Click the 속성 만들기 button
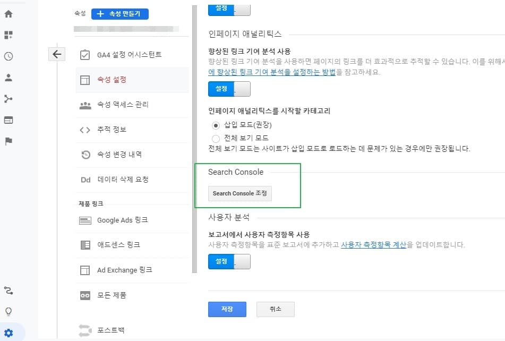This screenshot has width=505, height=341. click(x=120, y=14)
